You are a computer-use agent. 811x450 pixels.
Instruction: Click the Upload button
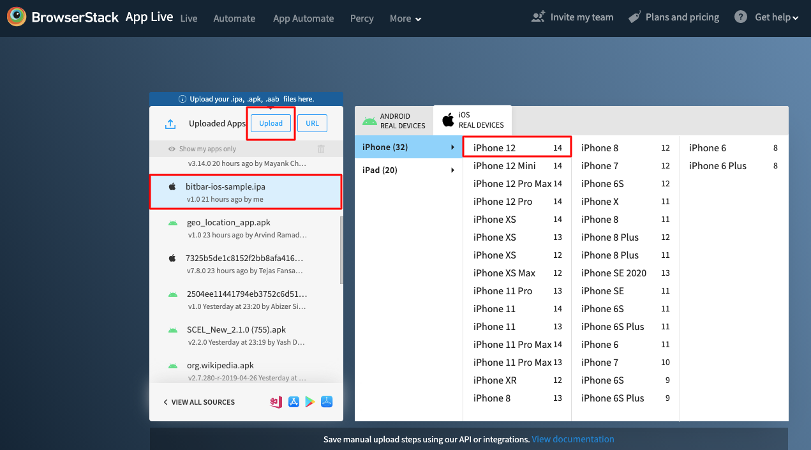[271, 123]
